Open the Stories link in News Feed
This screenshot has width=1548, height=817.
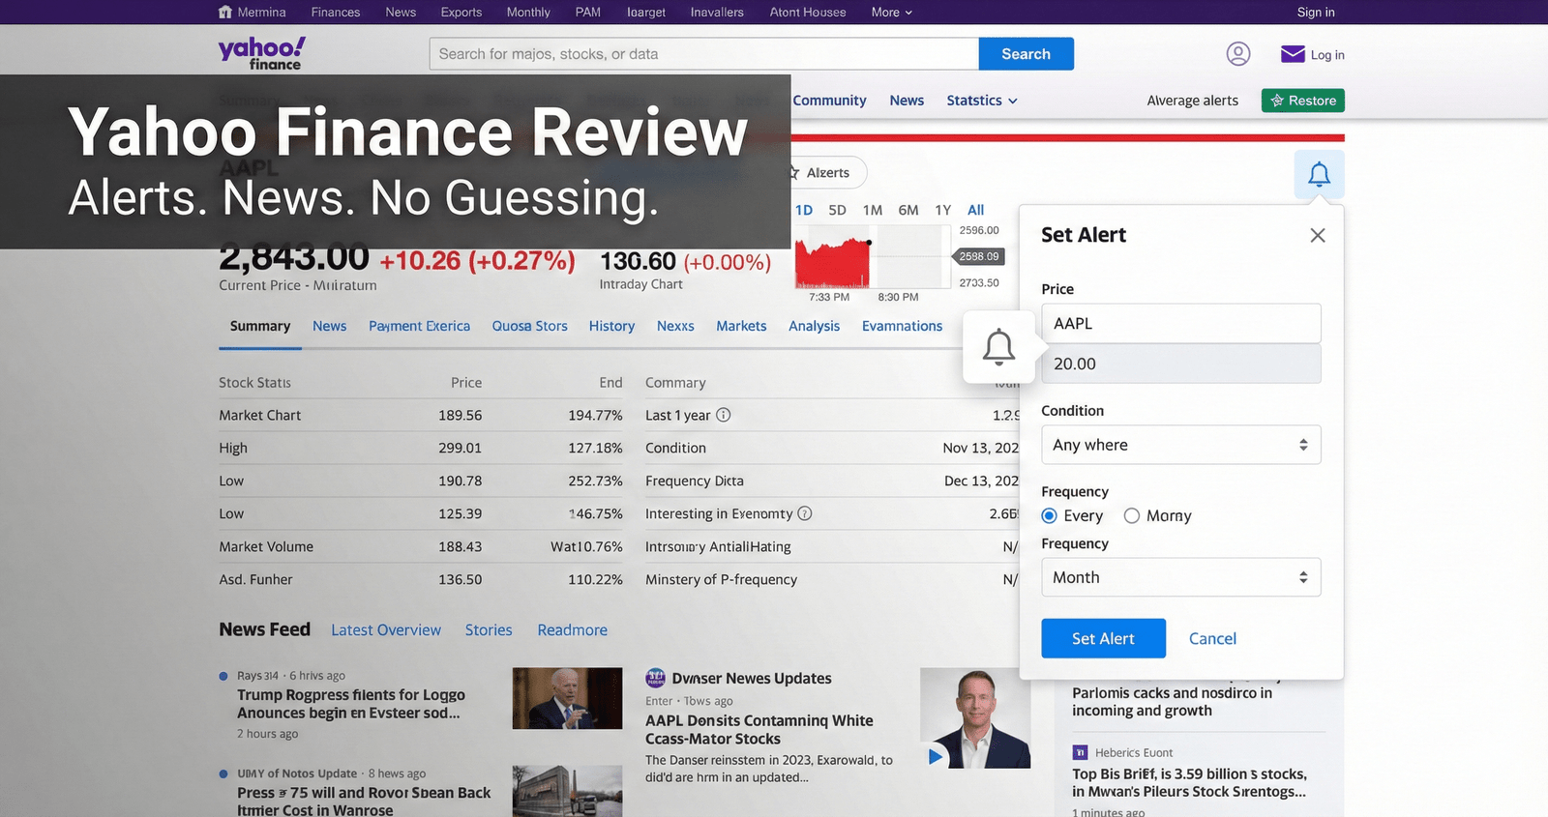[x=489, y=630]
